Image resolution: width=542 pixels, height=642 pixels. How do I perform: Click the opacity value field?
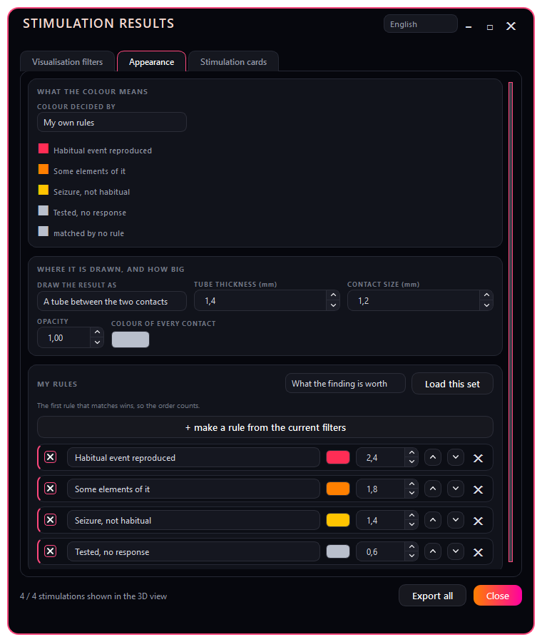pyautogui.click(x=64, y=338)
